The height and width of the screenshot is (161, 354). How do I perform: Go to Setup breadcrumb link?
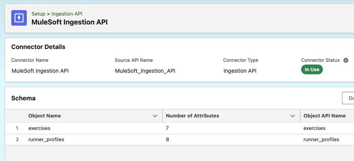click(38, 14)
